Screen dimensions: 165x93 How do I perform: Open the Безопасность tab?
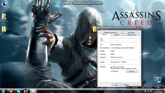tap(132, 35)
